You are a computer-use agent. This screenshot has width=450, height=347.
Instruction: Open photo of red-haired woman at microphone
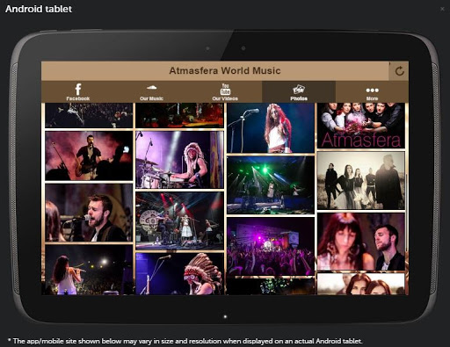click(271, 128)
